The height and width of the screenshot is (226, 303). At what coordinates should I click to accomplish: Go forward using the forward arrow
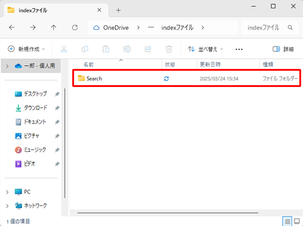[33, 27]
